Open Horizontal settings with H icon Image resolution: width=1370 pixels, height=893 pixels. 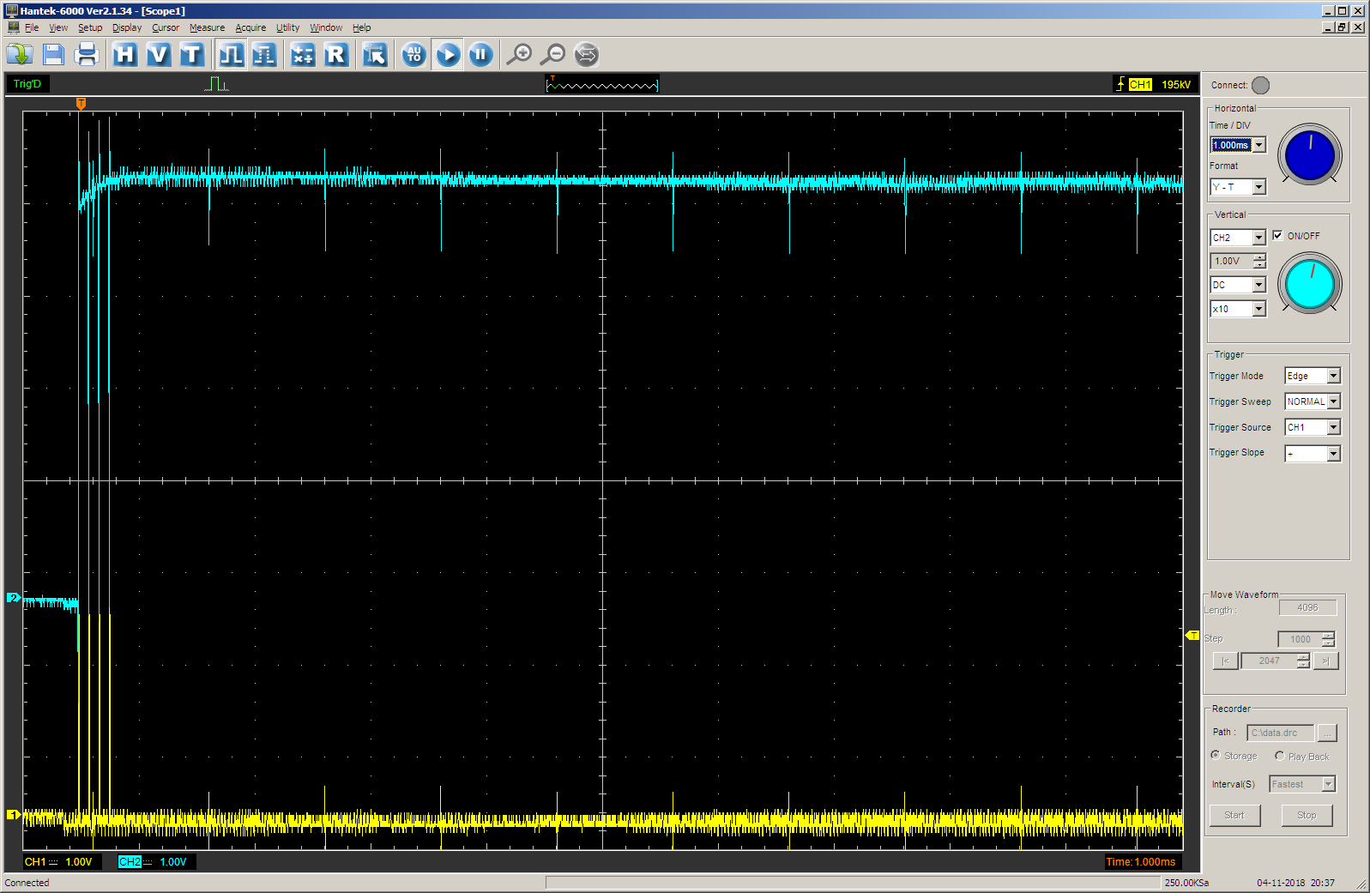[125, 55]
